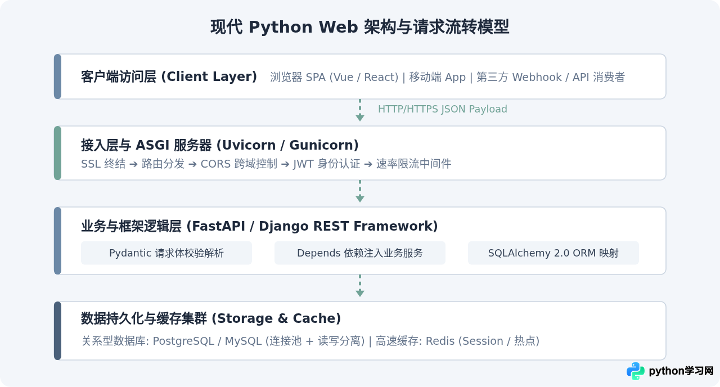Click text 浏览器 SPA (Vue / React)
The width and height of the screenshot is (720, 387).
(334, 77)
